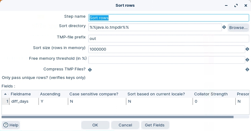The width and height of the screenshot is (251, 131).
Task: Click the Fieldname column header
Action: click(21, 94)
